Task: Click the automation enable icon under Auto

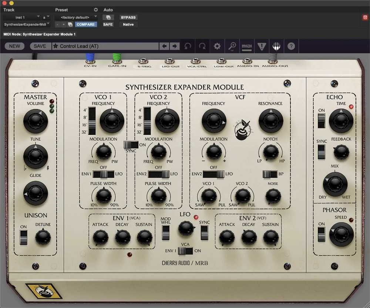Action: pos(108,17)
